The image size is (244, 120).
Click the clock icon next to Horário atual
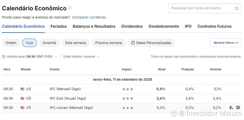click(4, 57)
